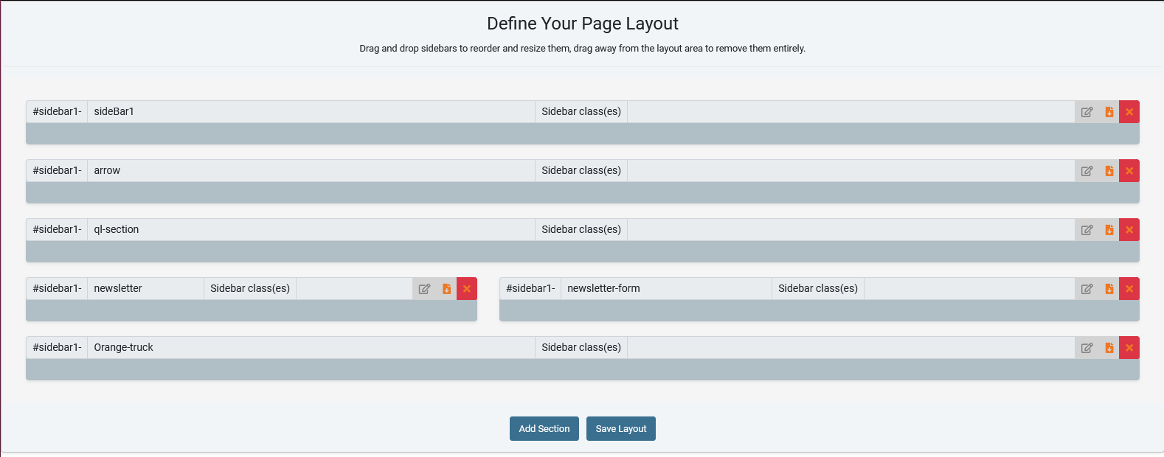Remove the arrow sidebar via red X

pos(1129,171)
